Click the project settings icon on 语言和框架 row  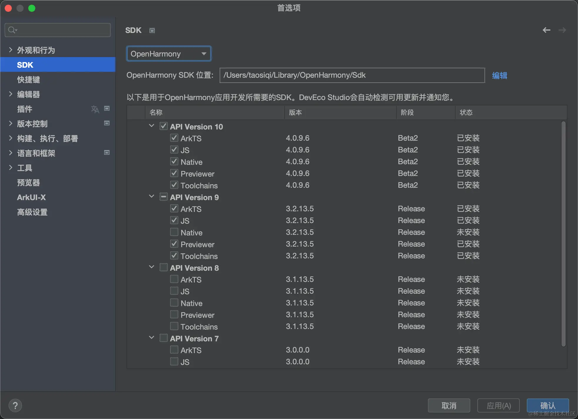[x=107, y=152]
